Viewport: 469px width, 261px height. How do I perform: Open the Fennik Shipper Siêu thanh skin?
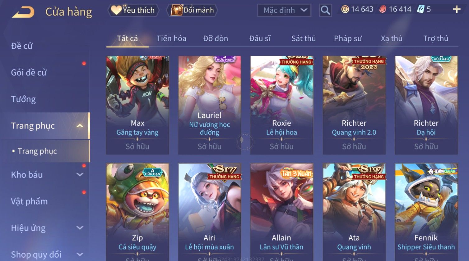coord(426,212)
